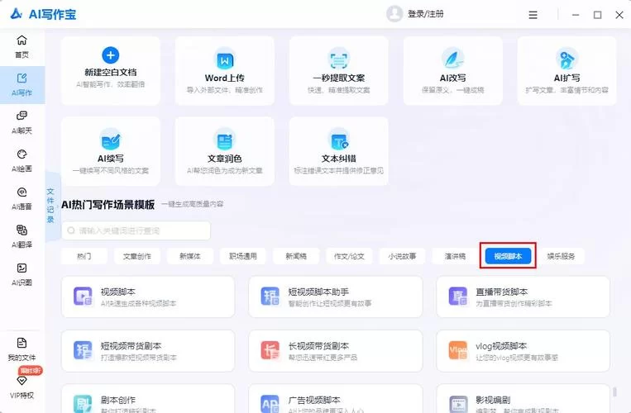This screenshot has height=413, width=631.
Task: Open the 首页 home icon in sidebar
Action: tap(22, 40)
